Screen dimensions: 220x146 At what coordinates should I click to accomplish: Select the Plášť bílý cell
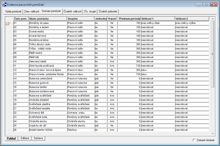click(48, 57)
